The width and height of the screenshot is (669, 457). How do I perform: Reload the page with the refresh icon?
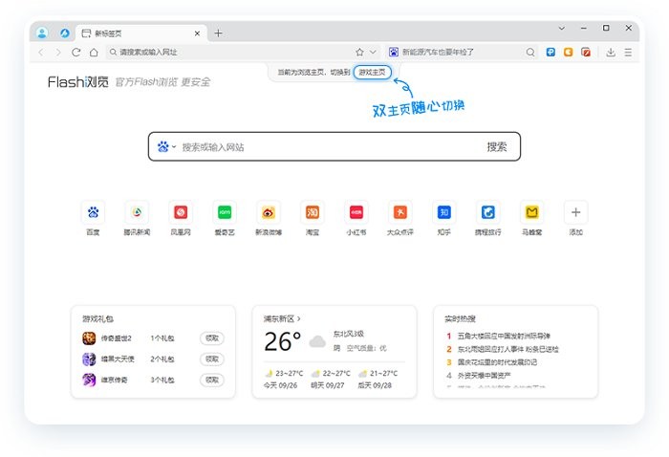point(76,53)
